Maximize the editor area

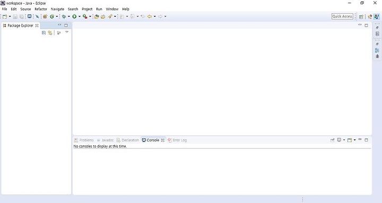coord(366,25)
